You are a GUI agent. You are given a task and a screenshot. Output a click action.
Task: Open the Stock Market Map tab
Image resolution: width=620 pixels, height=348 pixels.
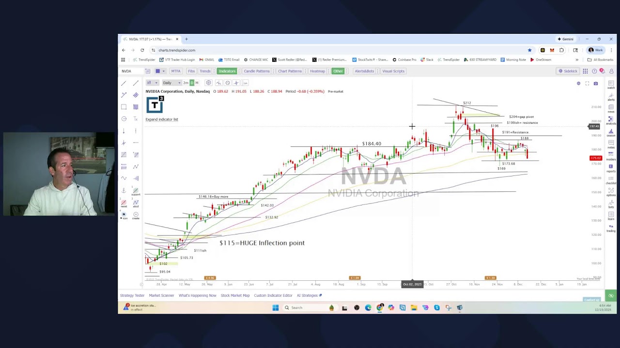coord(235,295)
